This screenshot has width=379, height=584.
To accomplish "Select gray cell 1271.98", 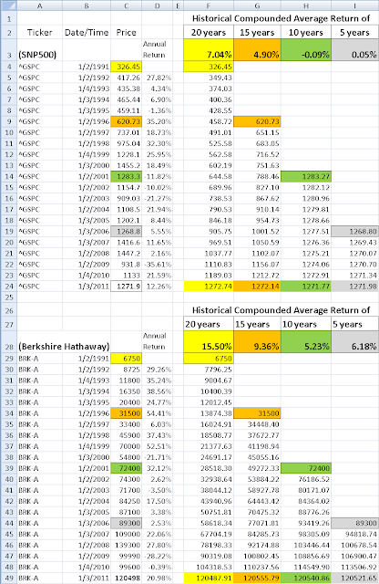I will pos(354,287).
